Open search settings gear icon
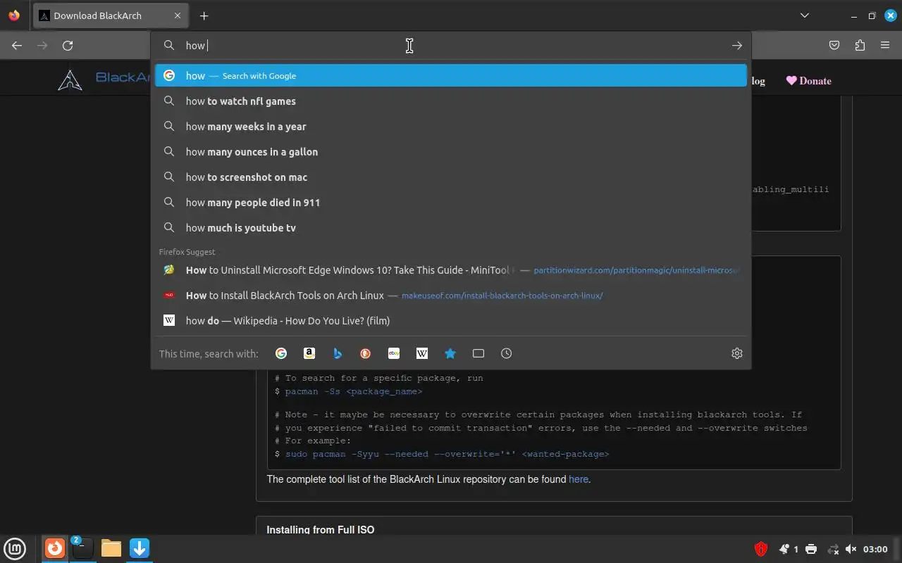This screenshot has height=563, width=902. pos(737,353)
